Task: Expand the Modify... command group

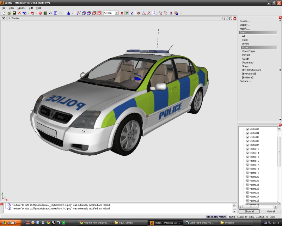Action: tap(245, 29)
